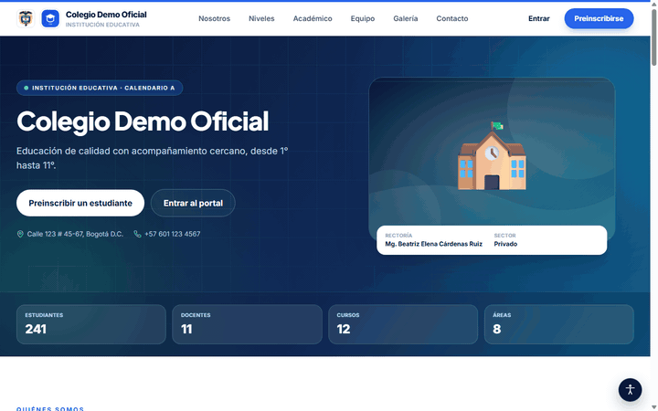Go to the Niveles section

261,18
